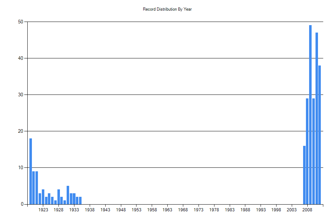This screenshot has height=223, width=335.
Task: Select the y-axis label 20
Action: [x=21, y=131]
